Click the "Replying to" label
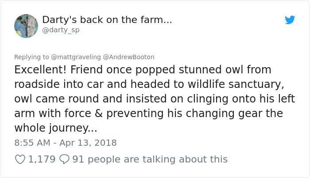Viewport: 310px width, 178px height. tap(32, 57)
